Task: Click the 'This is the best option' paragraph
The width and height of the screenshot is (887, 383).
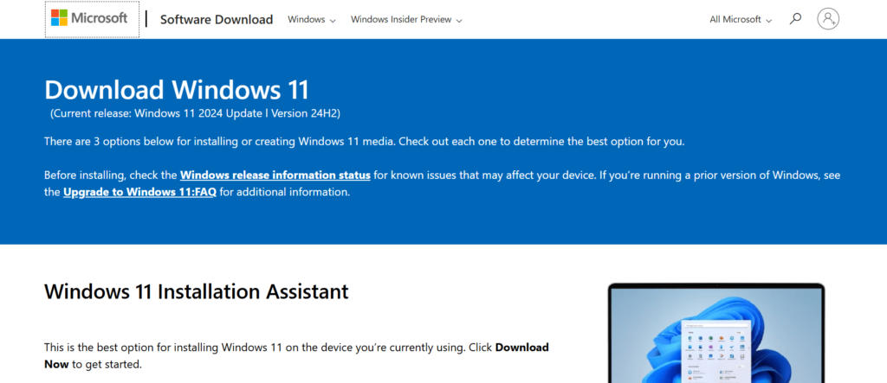Action: pyautogui.click(x=296, y=356)
